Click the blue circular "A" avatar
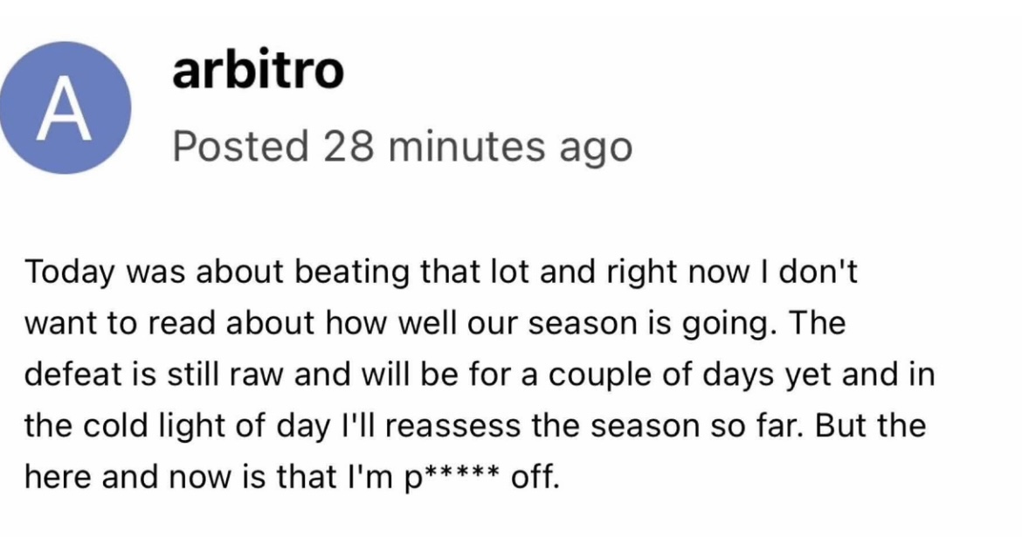The height and width of the screenshot is (537, 1022). [x=66, y=109]
